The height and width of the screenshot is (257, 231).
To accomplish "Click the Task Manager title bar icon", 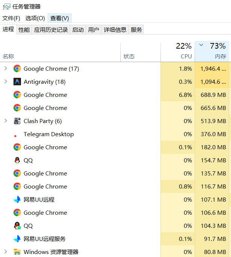I will [6, 7].
